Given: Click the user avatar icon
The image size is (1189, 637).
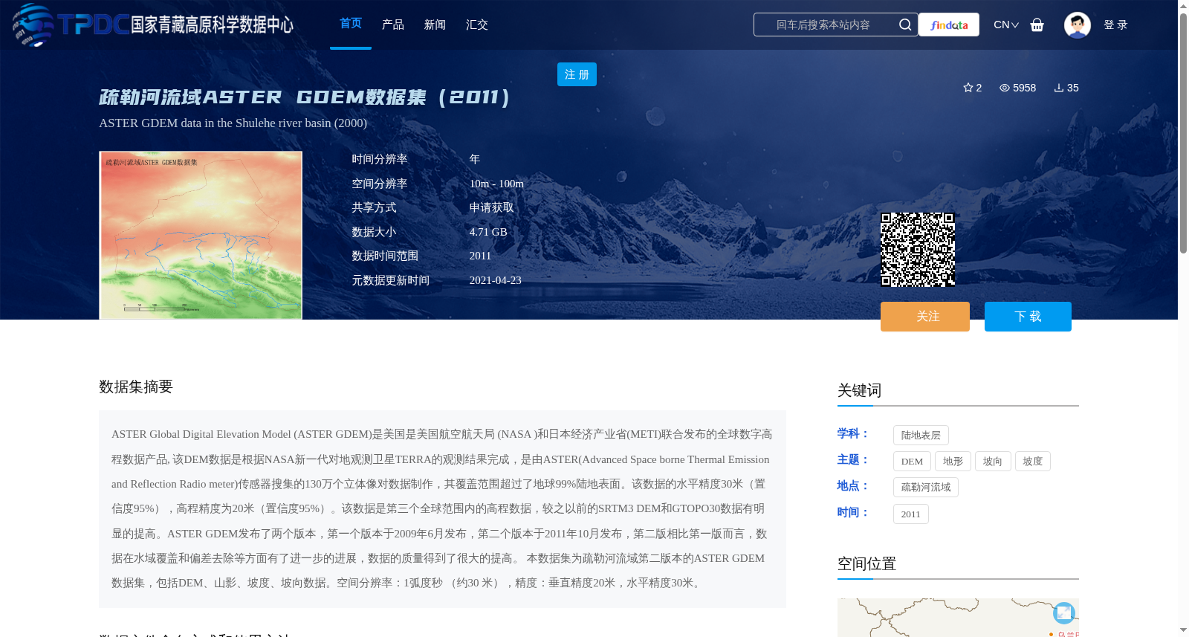Looking at the screenshot, I should [x=1078, y=25].
